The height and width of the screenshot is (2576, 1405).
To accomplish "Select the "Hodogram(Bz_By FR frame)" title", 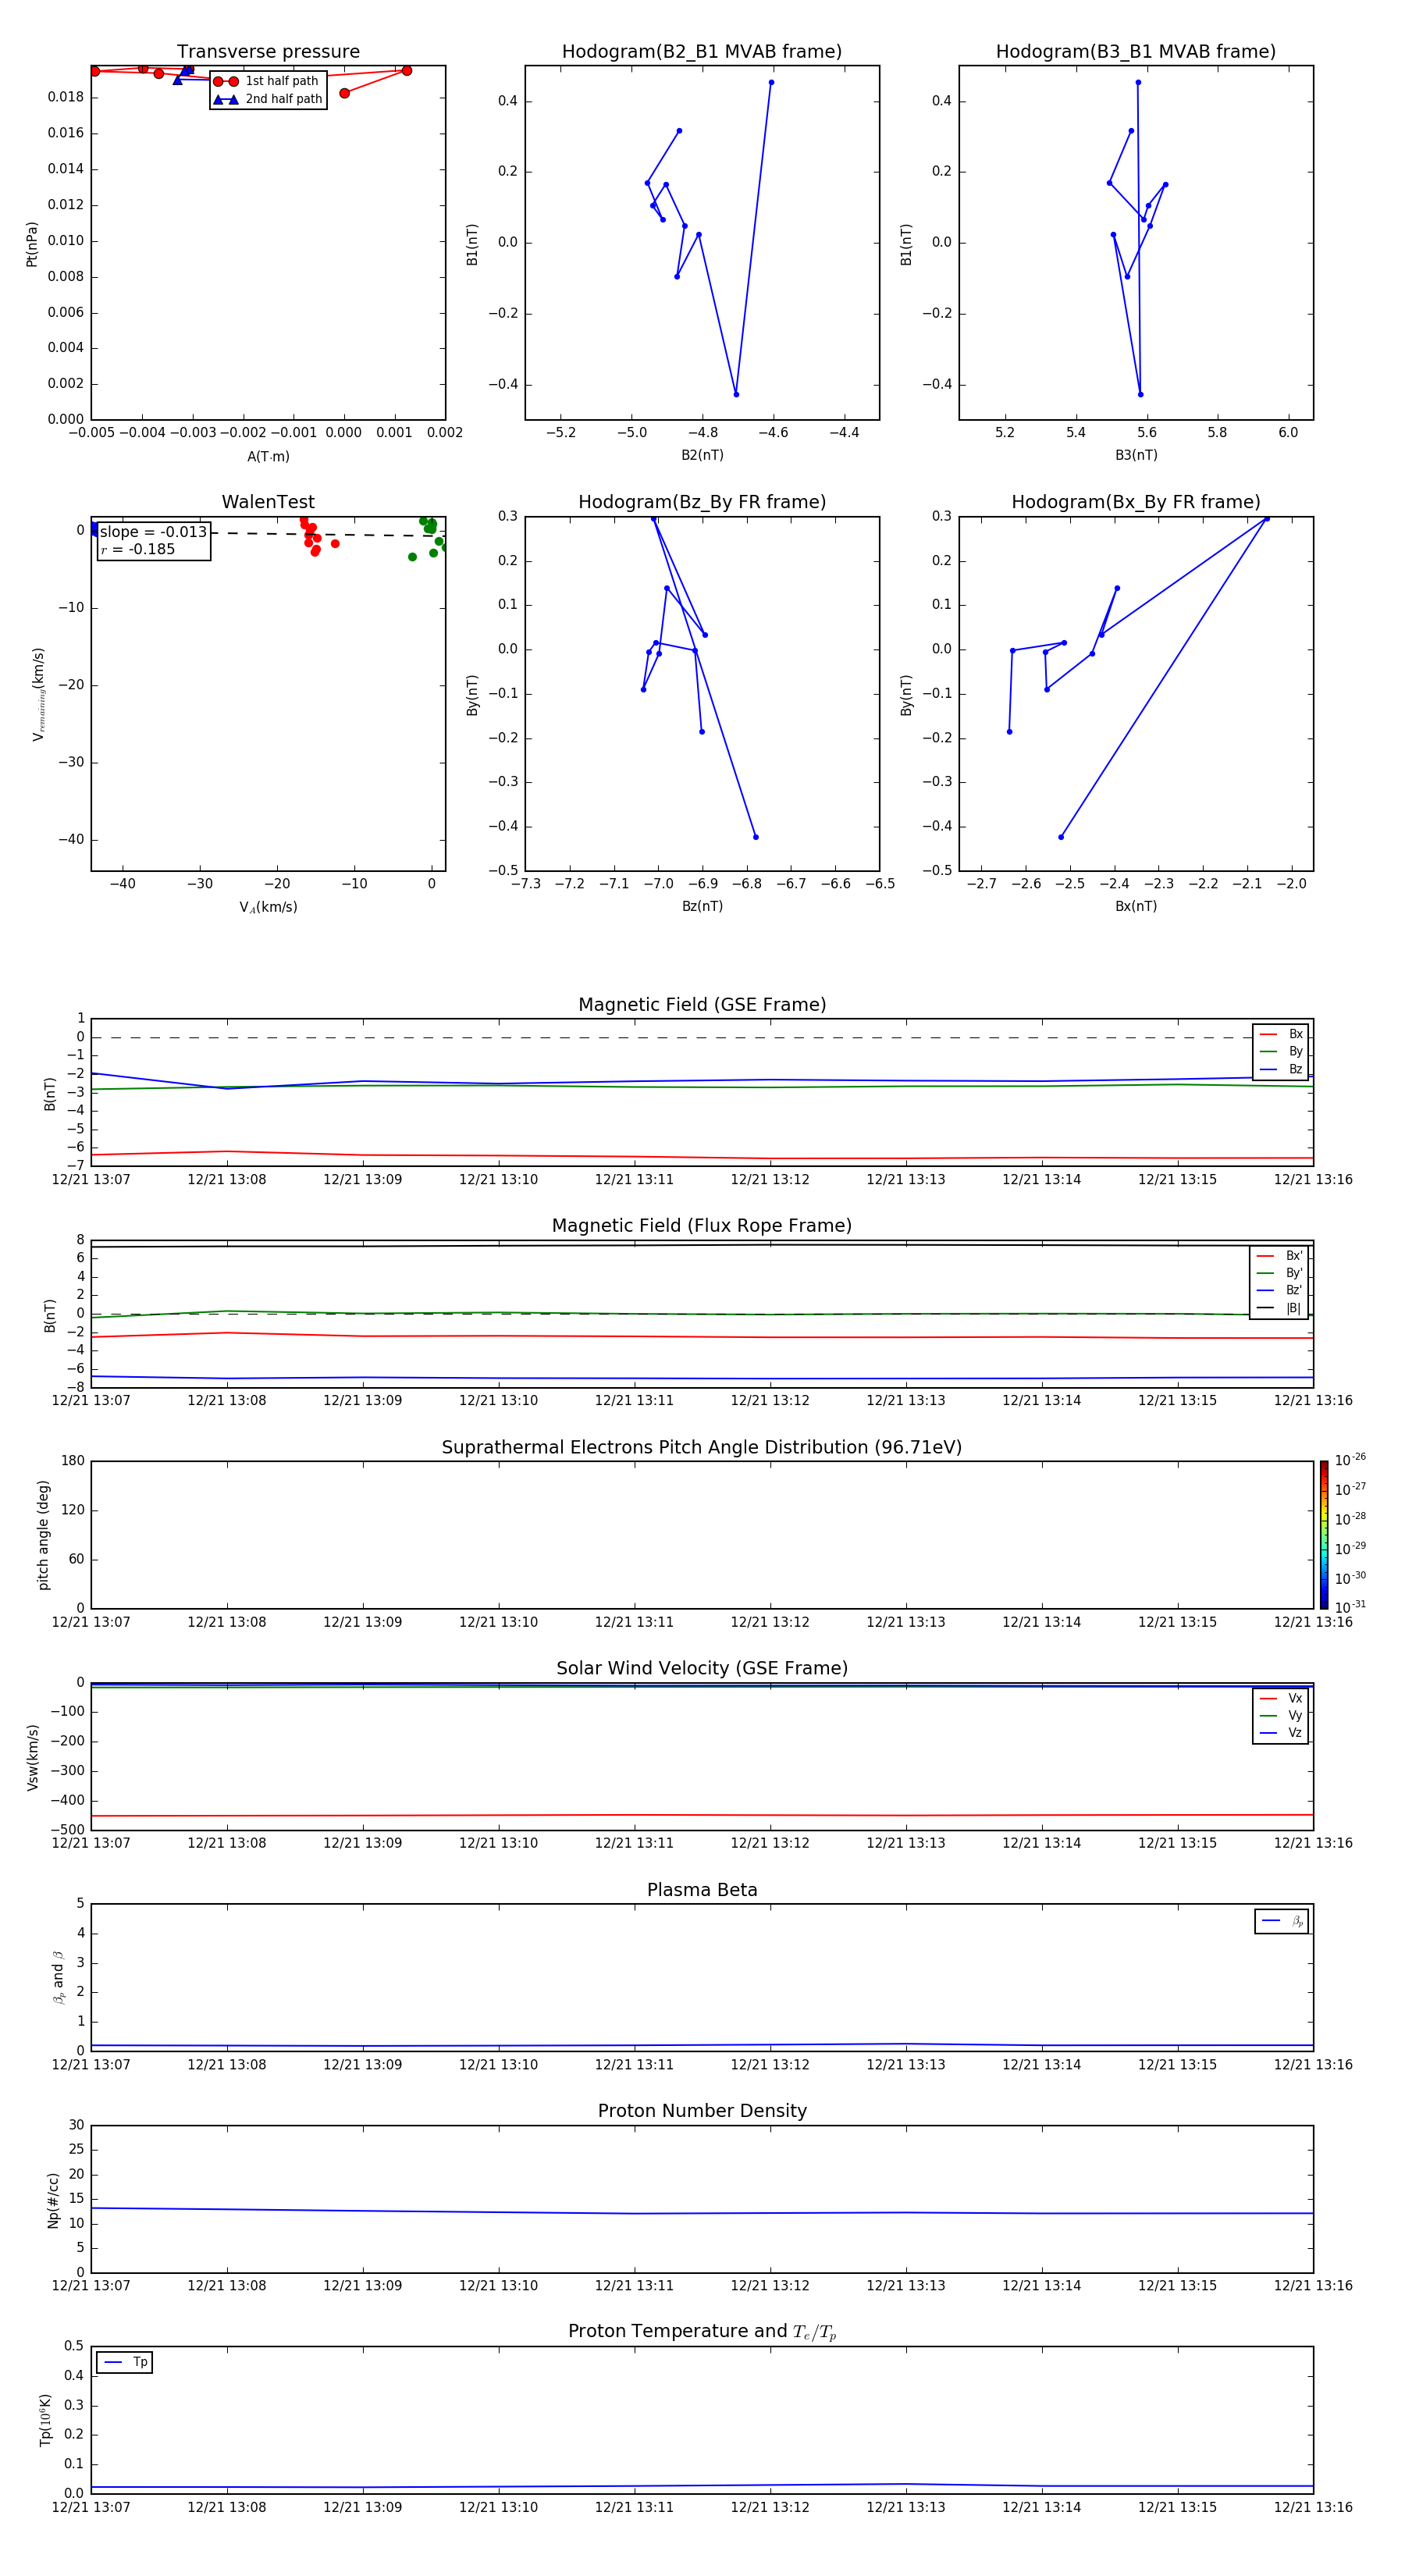I will click(702, 502).
